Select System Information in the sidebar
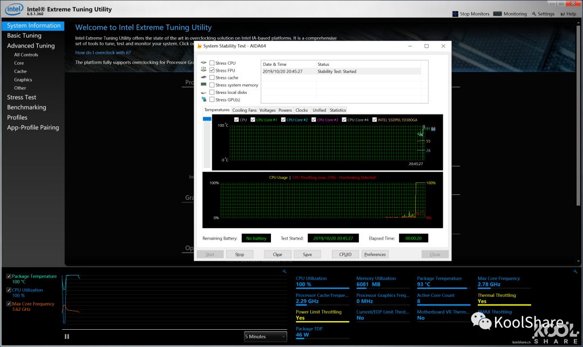 click(x=33, y=26)
